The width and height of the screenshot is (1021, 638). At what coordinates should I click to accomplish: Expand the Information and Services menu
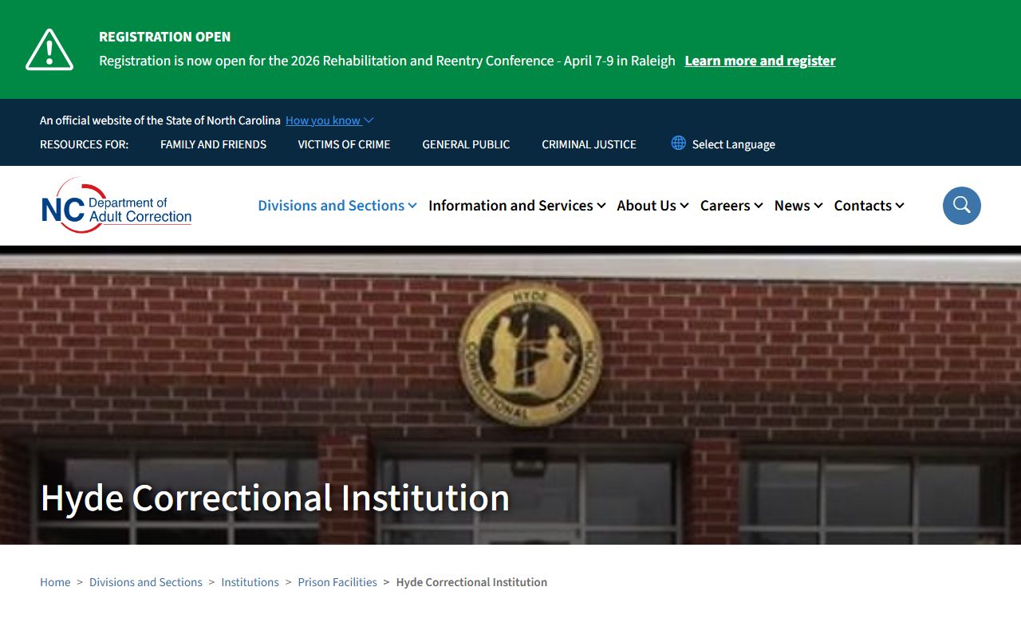click(x=517, y=206)
